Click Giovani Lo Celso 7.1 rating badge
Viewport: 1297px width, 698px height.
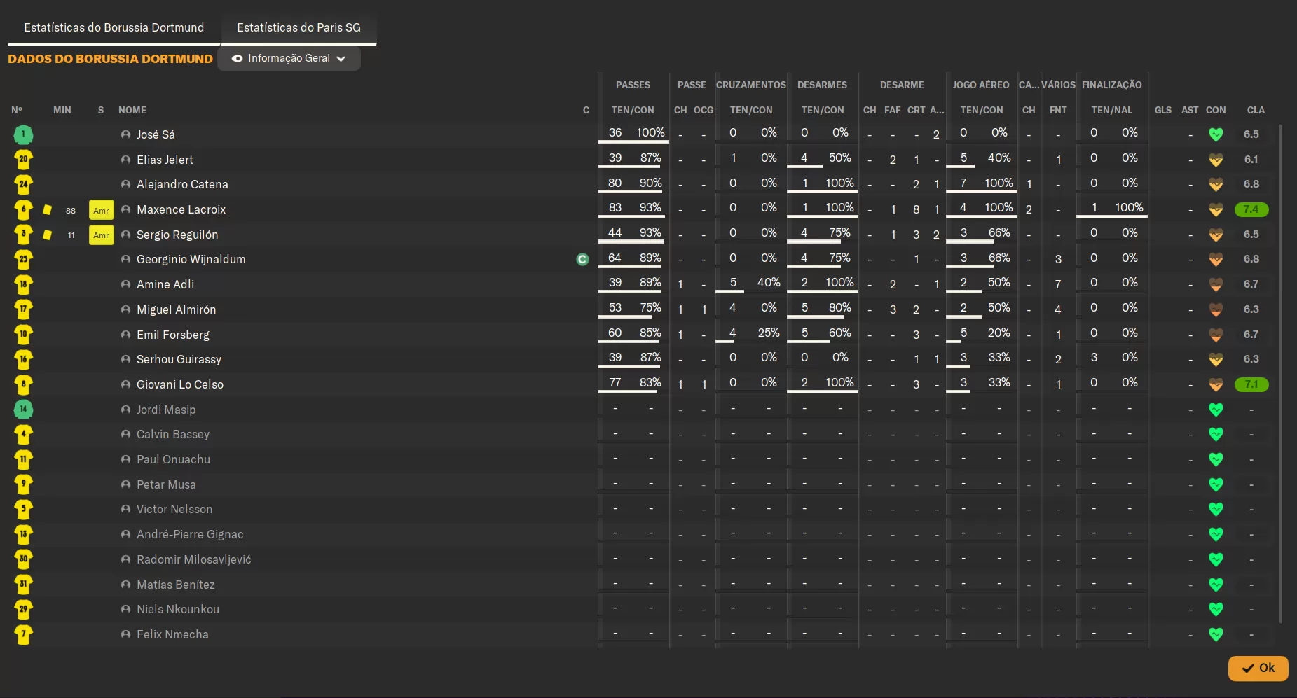1251,384
